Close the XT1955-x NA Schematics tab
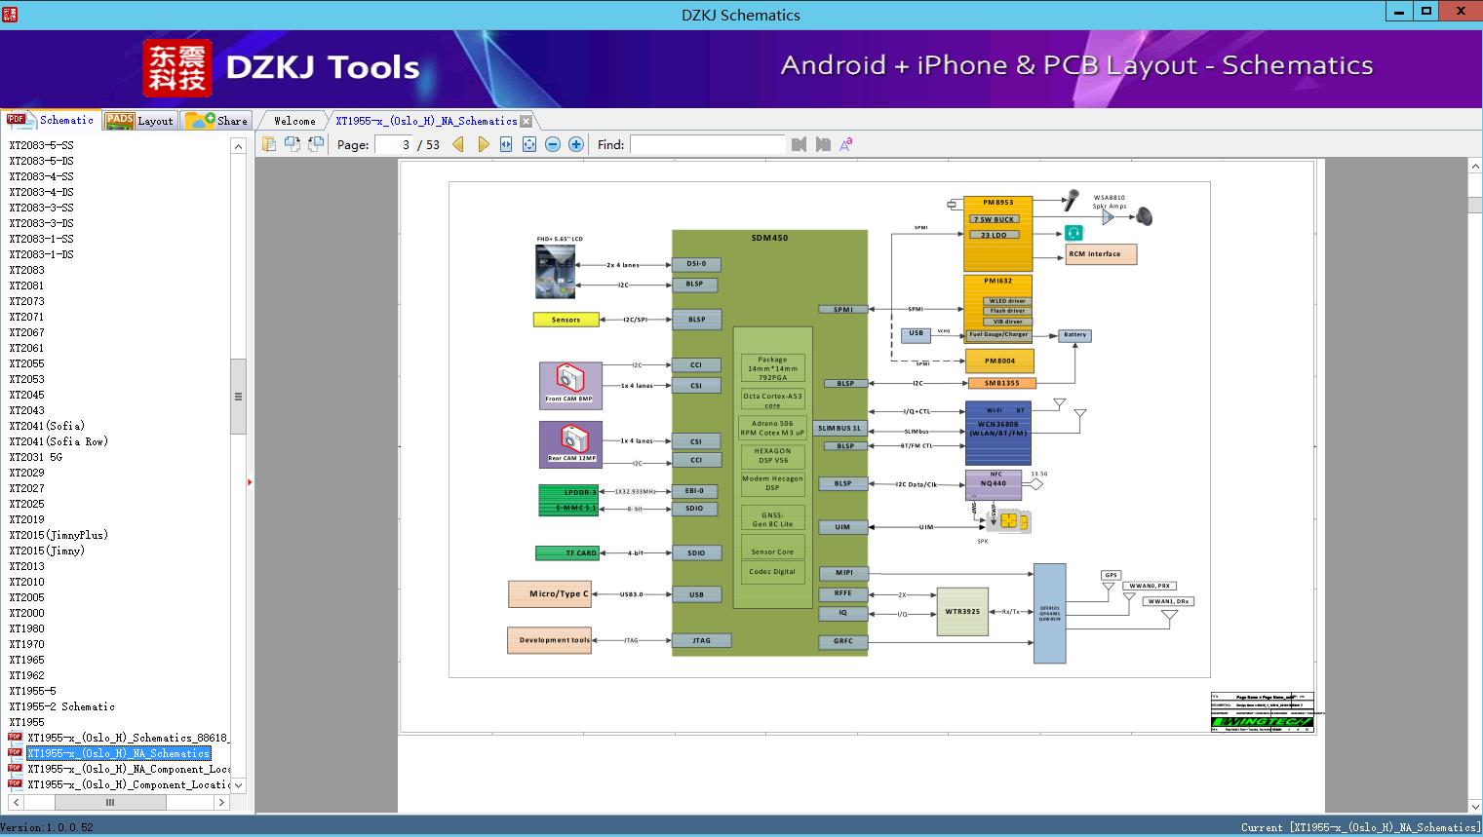The width and height of the screenshot is (1483, 837). click(527, 121)
